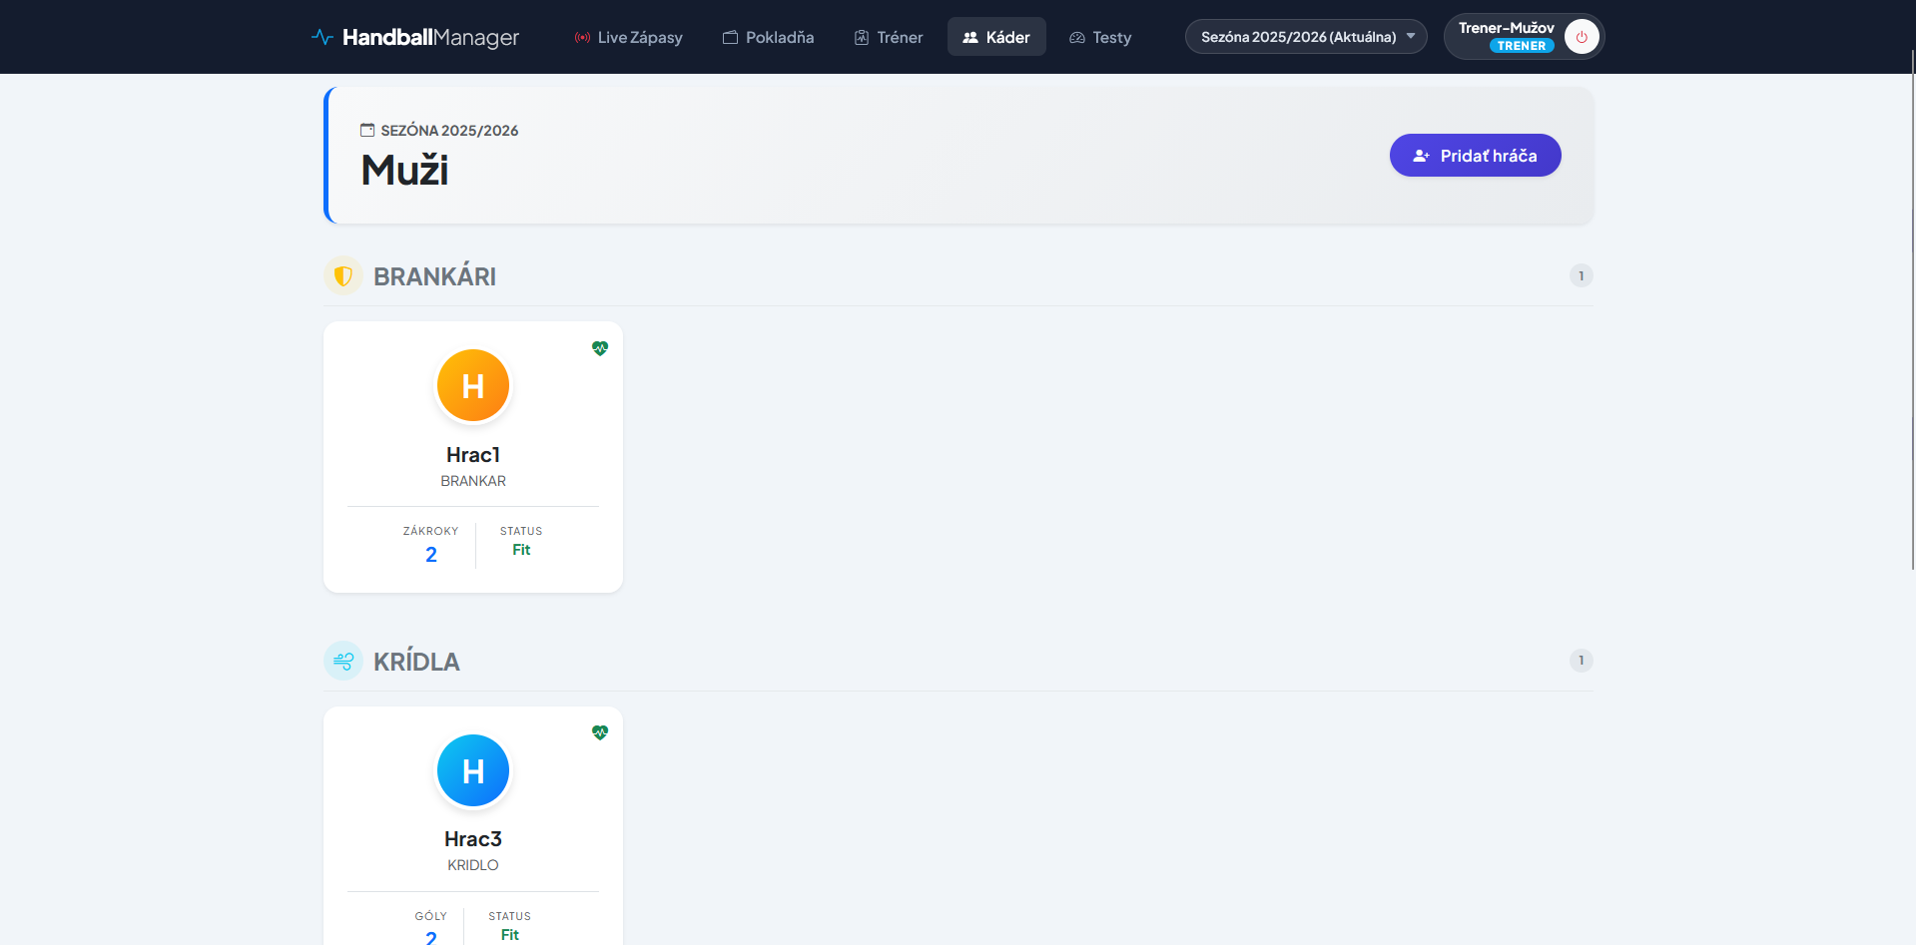
Task: Select the Káder navigation tab
Action: click(x=996, y=37)
